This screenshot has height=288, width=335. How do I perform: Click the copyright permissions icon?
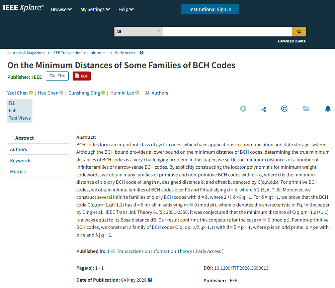pos(284,109)
